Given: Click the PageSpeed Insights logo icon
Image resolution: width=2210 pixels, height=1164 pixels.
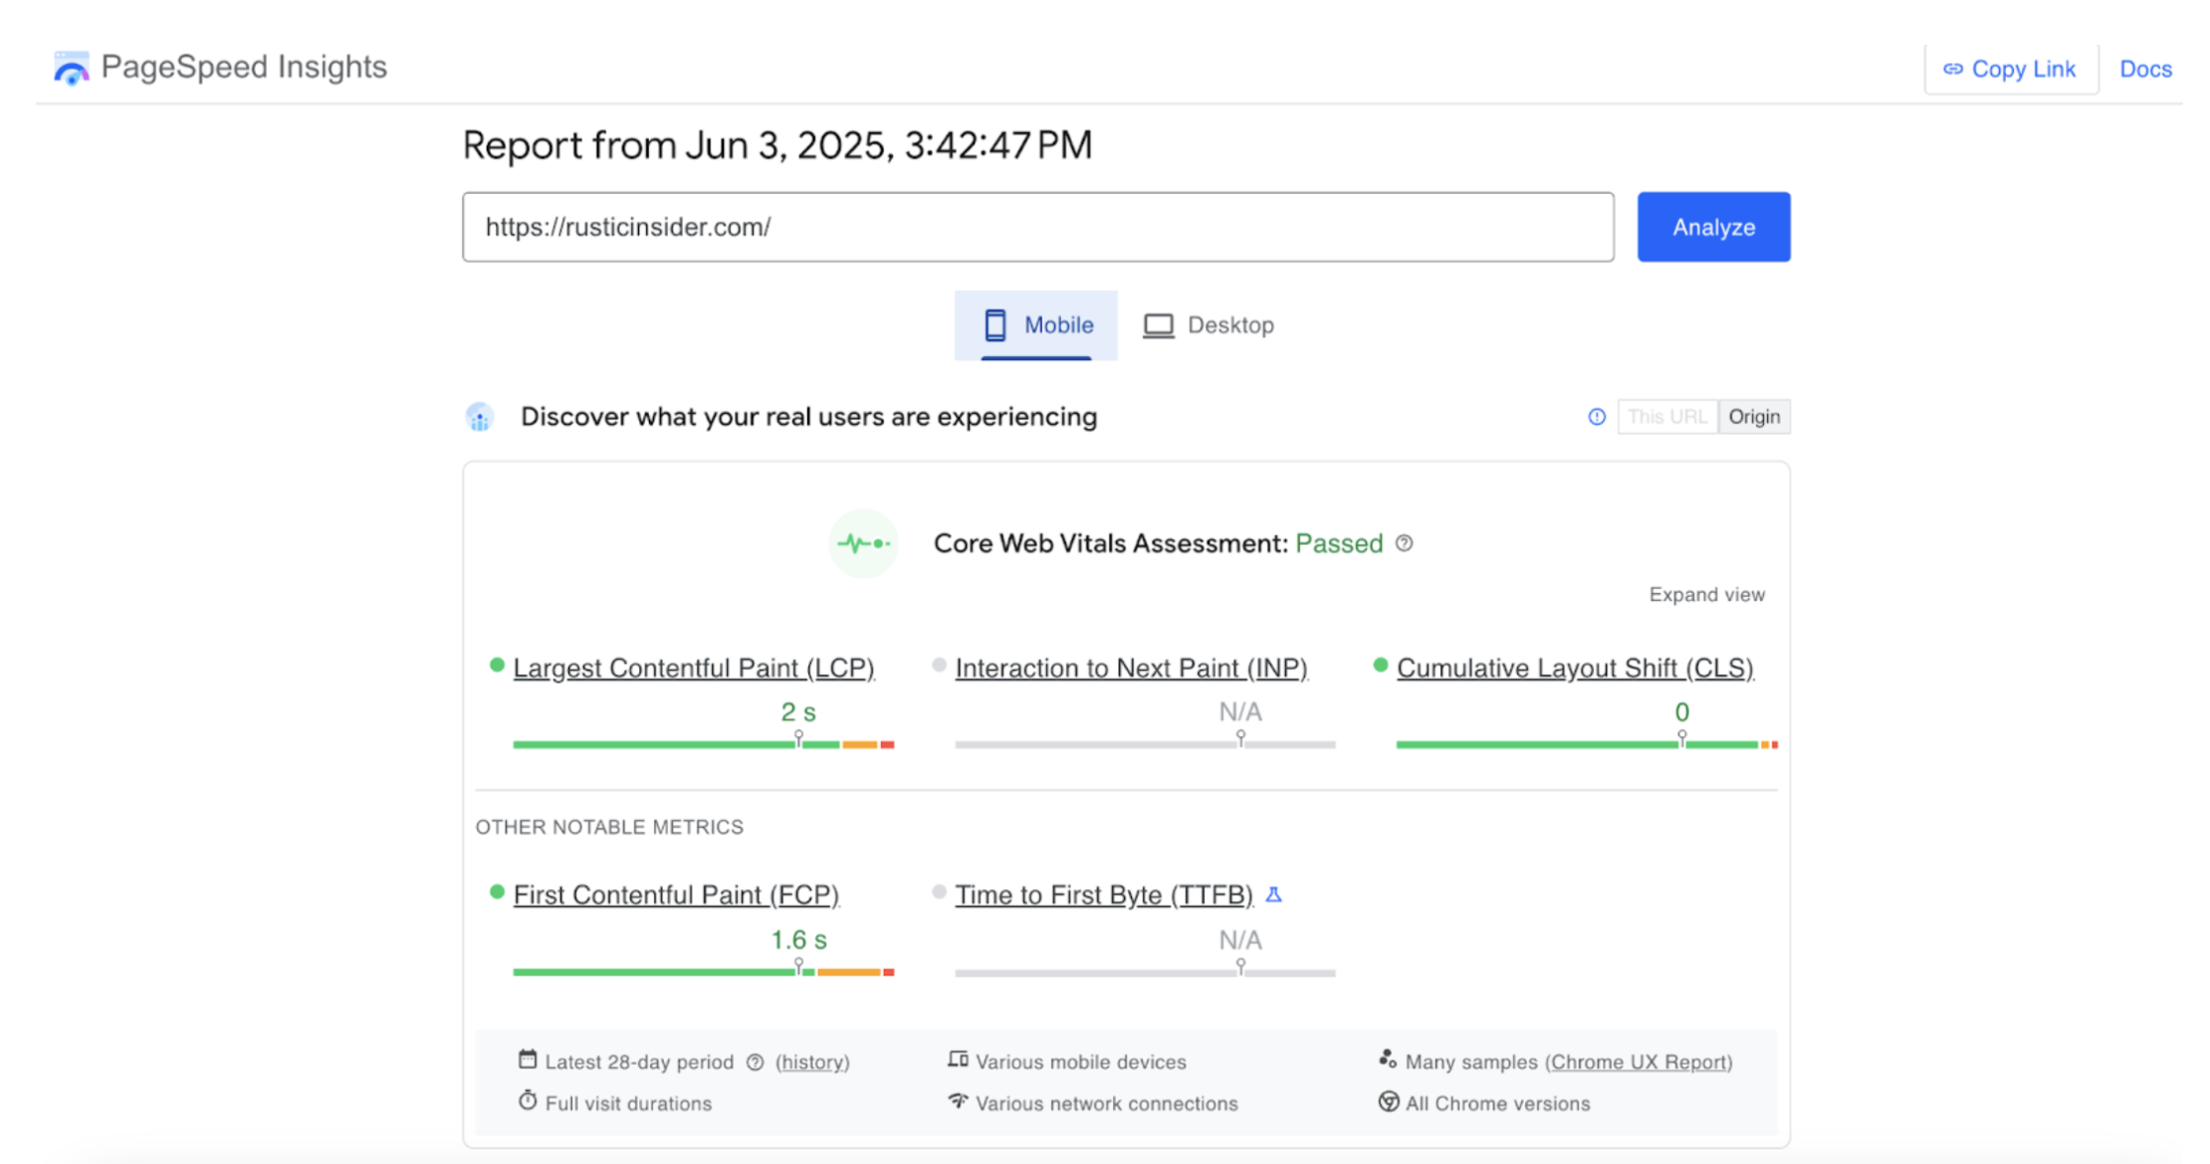Looking at the screenshot, I should click(71, 68).
